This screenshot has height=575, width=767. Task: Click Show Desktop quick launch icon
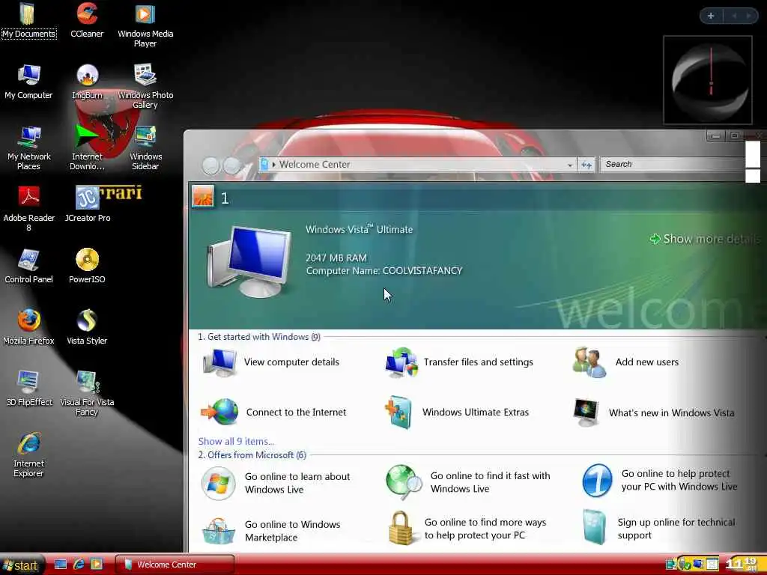(61, 565)
